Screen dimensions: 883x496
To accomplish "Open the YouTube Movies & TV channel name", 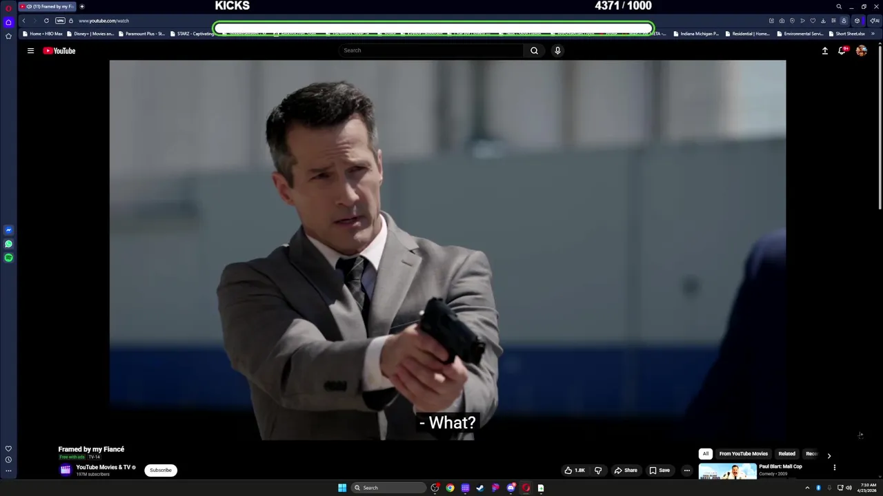I will [x=103, y=467].
